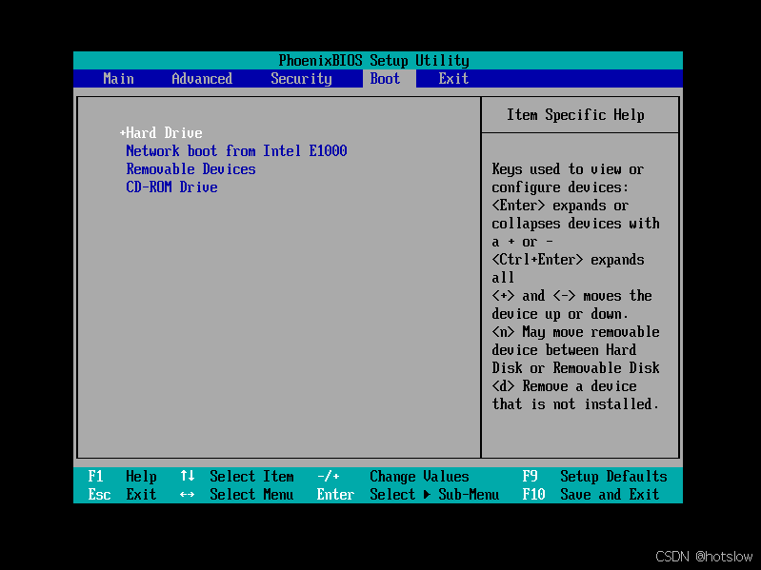Click the Select Item arrows hint
This screenshot has width=761, height=570.
237,477
